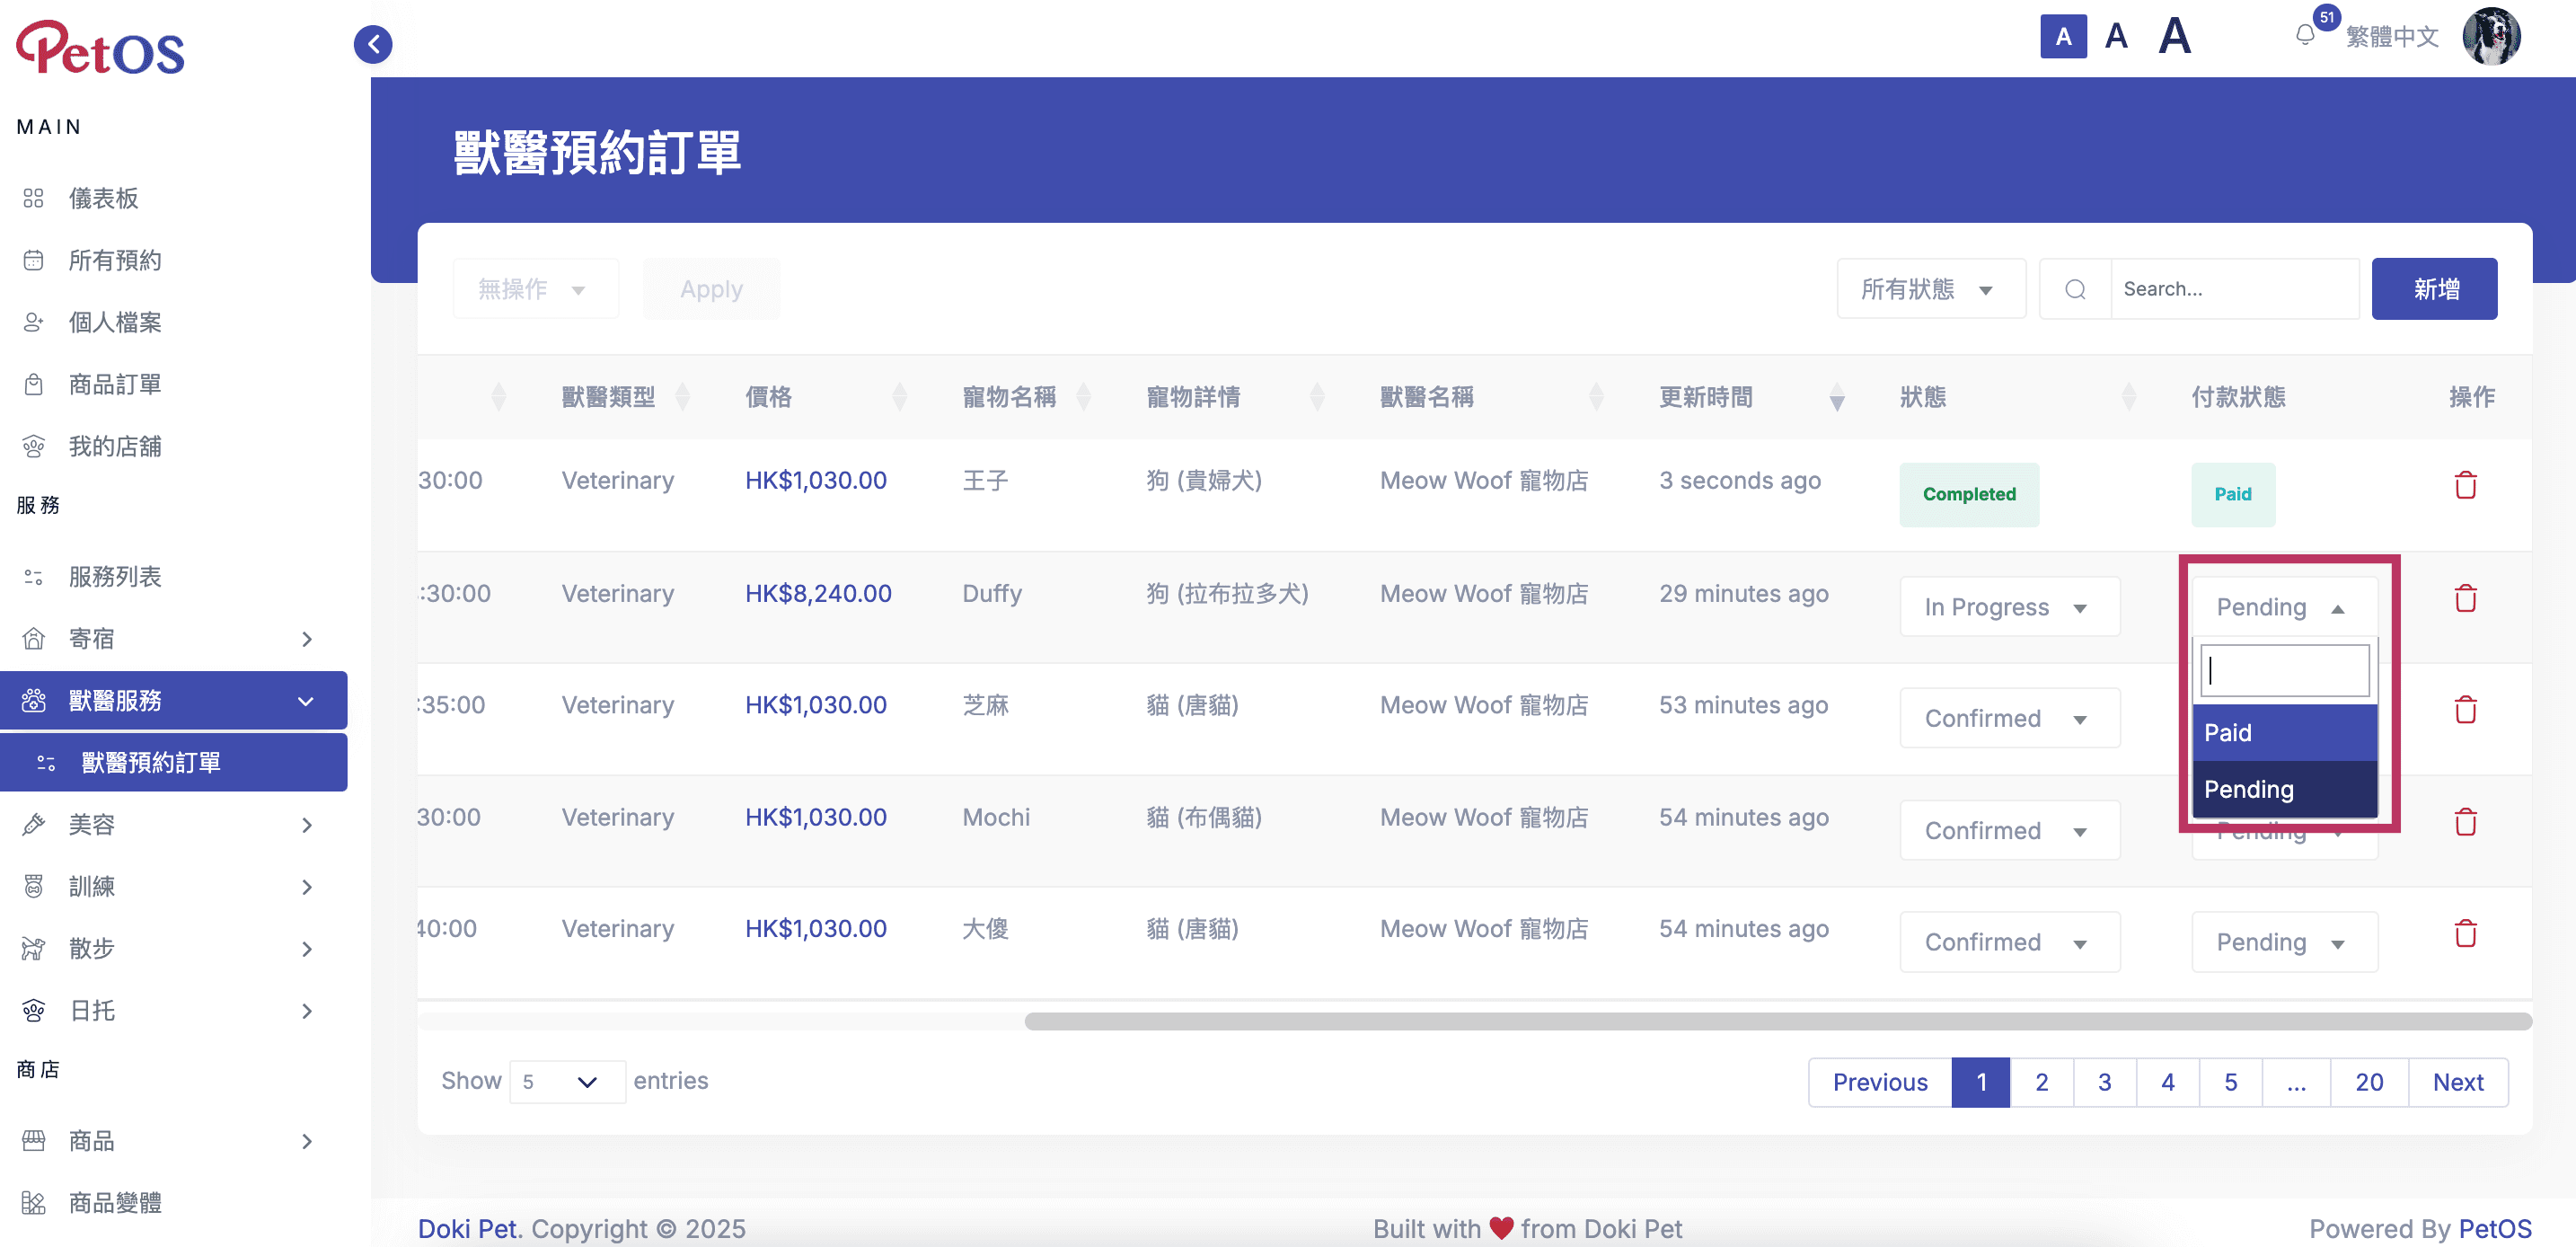Delete the 大傻 appointment row
The image size is (2576, 1247).
(x=2465, y=933)
